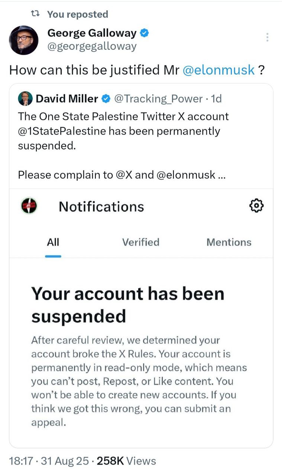The height and width of the screenshot is (475, 282).
Task: Click the David Miller display name
Action: pyautogui.click(x=67, y=99)
